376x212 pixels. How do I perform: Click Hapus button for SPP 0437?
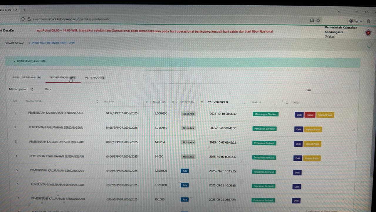(310, 115)
